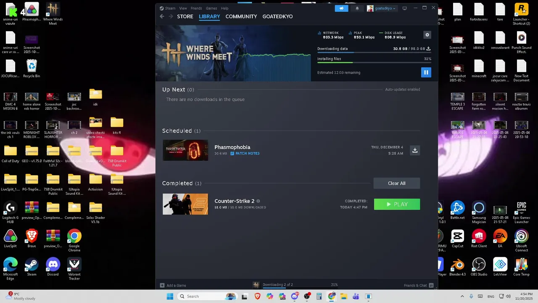Click Add a Game link
538x303 pixels.
[x=176, y=285]
